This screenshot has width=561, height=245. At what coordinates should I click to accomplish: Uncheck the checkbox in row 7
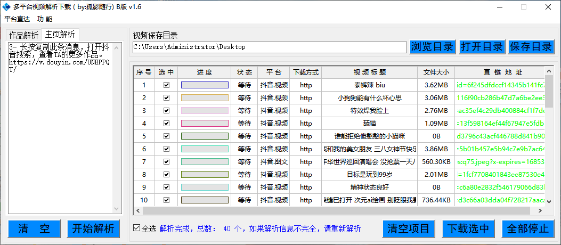166,162
